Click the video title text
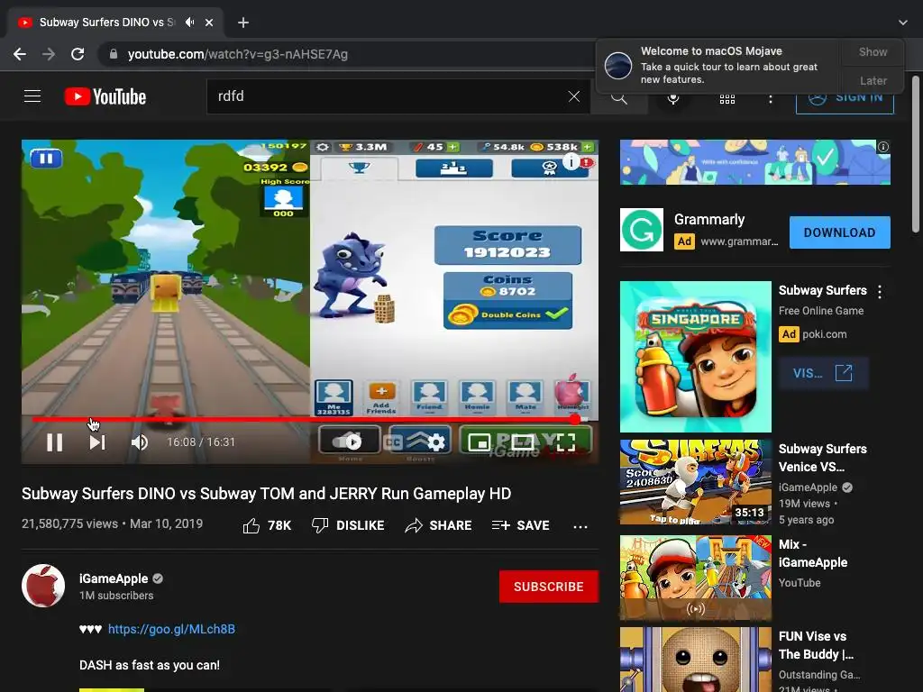This screenshot has width=923, height=692. coord(266,493)
